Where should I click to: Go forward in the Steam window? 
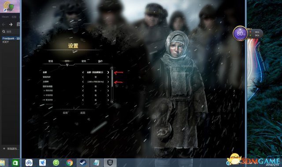click(11, 25)
